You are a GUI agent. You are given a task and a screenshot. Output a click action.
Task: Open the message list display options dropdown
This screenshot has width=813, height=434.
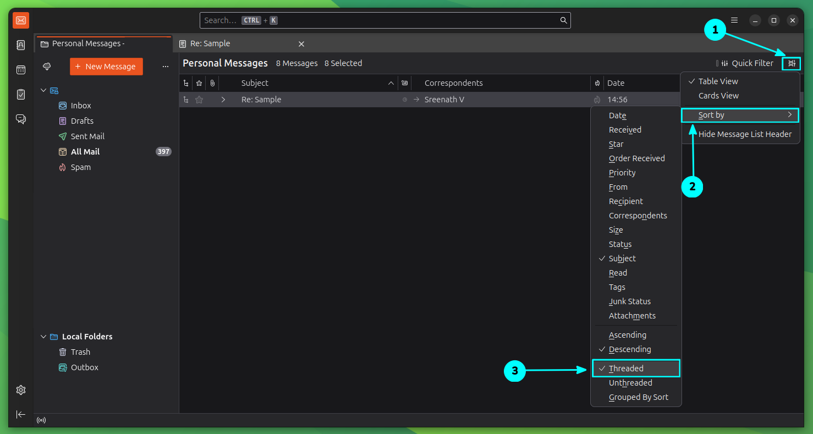tap(791, 63)
